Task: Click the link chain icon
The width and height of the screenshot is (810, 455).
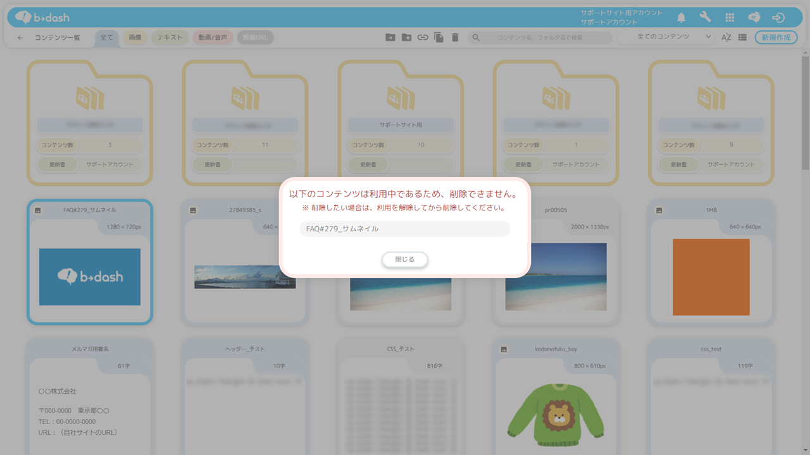Action: (x=422, y=37)
